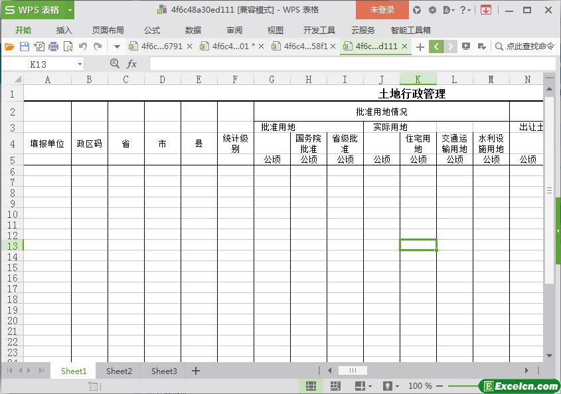The image size is (561, 394).
Task: Open the Name Box dropdown arrow
Action: tap(80, 64)
